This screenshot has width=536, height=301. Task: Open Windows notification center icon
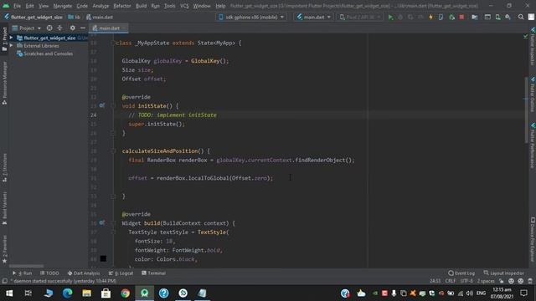click(523, 293)
